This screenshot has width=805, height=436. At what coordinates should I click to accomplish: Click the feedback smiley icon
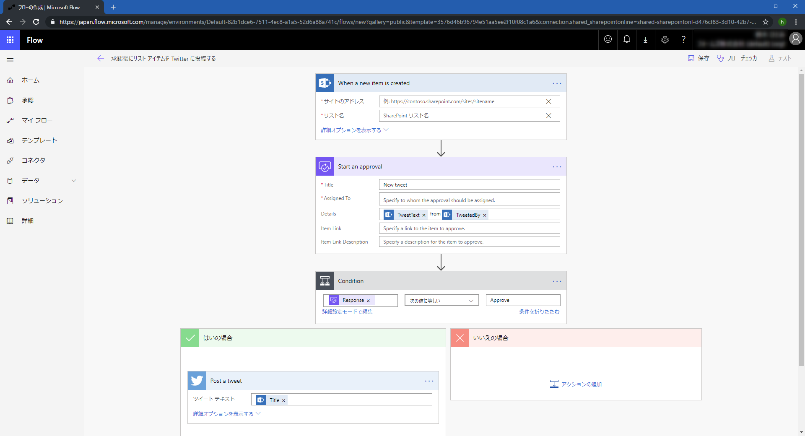608,39
